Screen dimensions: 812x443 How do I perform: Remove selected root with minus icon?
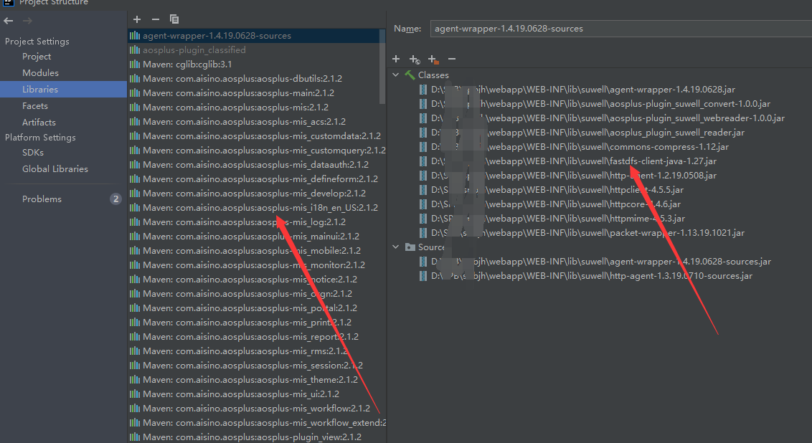(452, 59)
